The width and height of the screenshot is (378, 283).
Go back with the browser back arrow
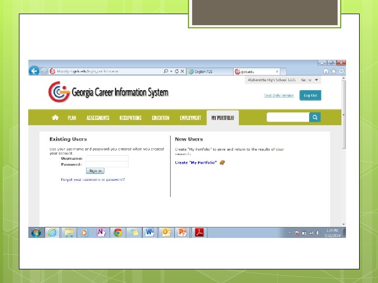pos(34,71)
